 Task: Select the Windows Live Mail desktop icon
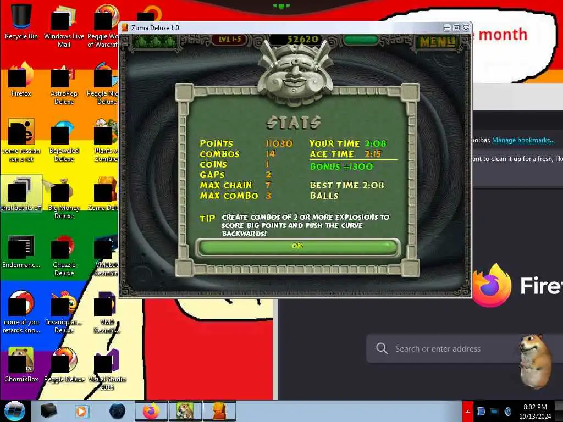coord(64,26)
